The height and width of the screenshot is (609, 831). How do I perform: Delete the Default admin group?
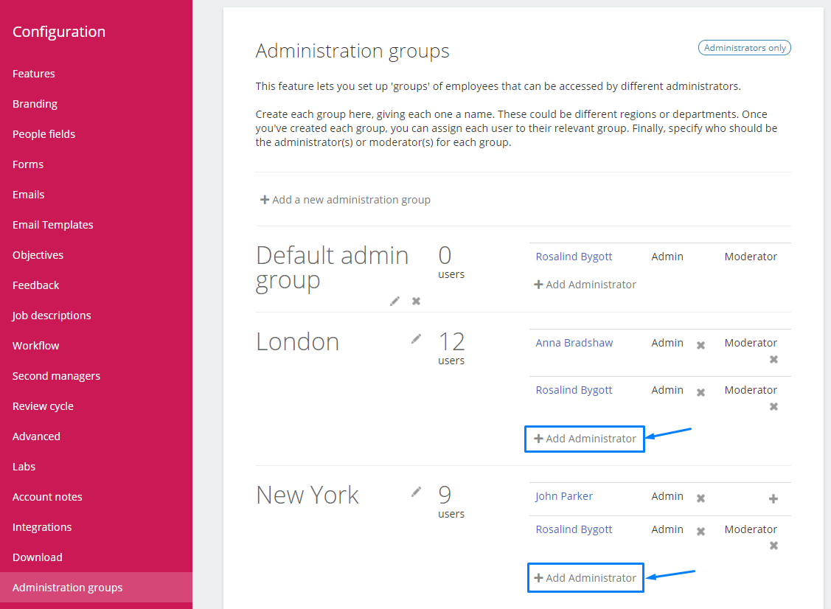(x=416, y=301)
